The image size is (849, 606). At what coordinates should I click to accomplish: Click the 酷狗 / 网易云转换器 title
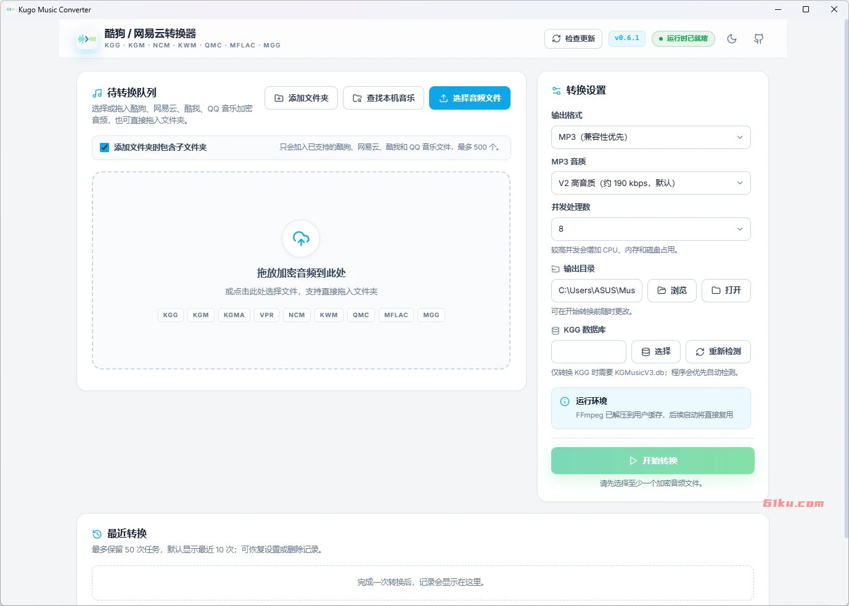(150, 33)
